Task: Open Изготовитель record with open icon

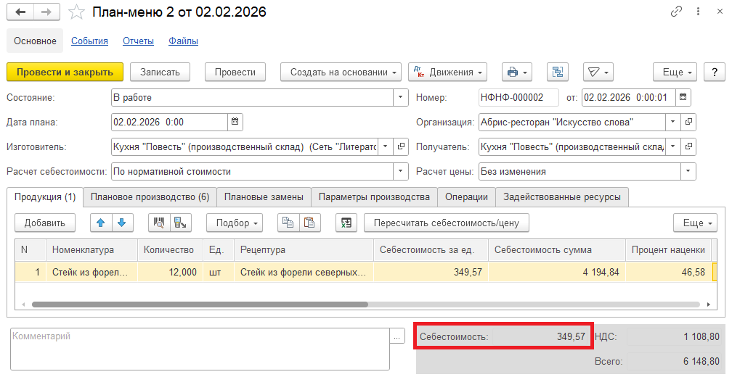Action: (x=401, y=146)
